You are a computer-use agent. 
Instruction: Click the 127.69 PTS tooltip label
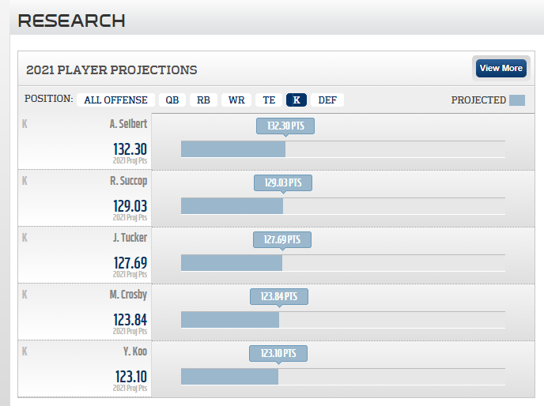[282, 239]
